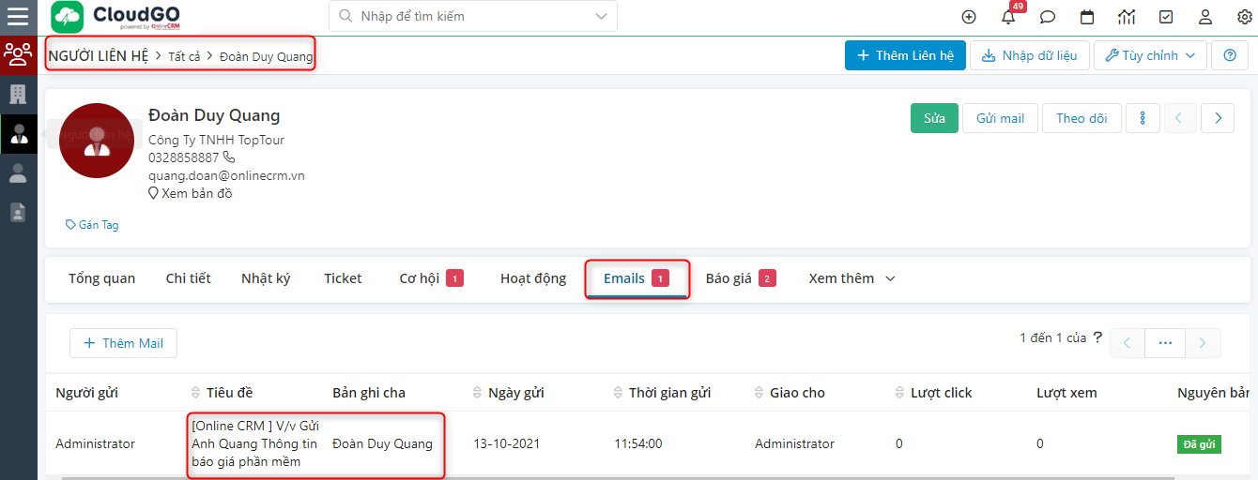Expand the search box dropdown arrow

[601, 16]
